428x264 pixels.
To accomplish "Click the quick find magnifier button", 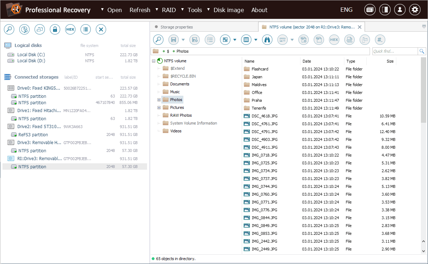I will 422,51.
